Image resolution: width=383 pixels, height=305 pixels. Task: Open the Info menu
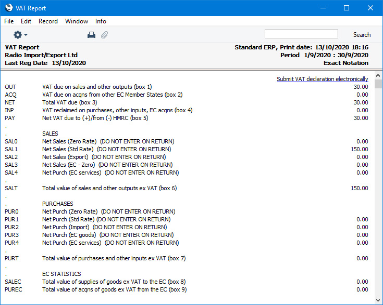(101, 21)
